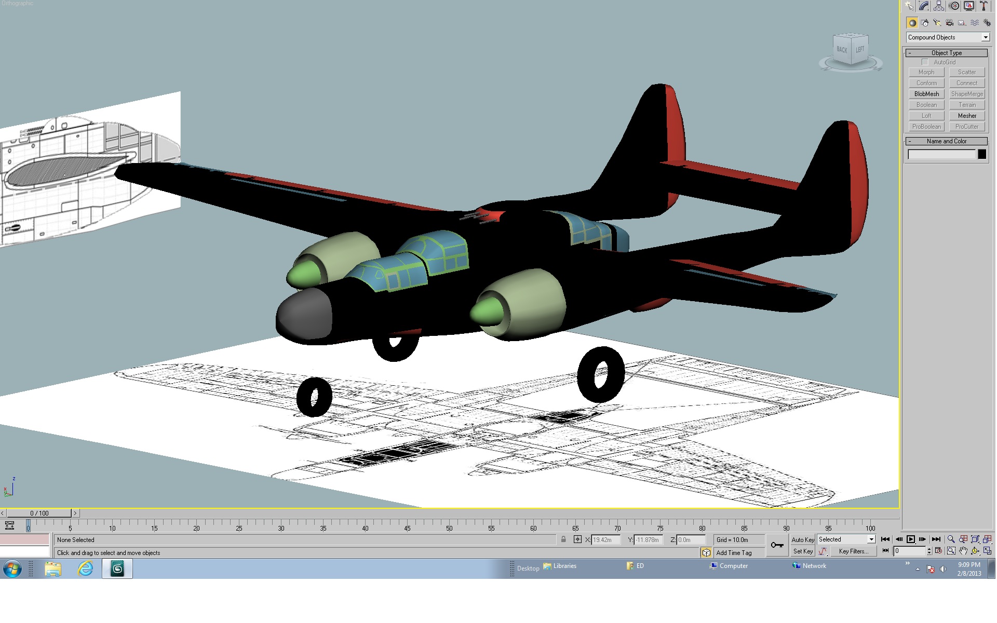Toggle the Auto Key mode

tap(802, 540)
